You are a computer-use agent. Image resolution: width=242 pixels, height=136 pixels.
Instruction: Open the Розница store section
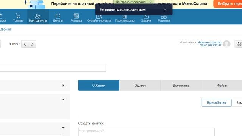[x=76, y=18]
